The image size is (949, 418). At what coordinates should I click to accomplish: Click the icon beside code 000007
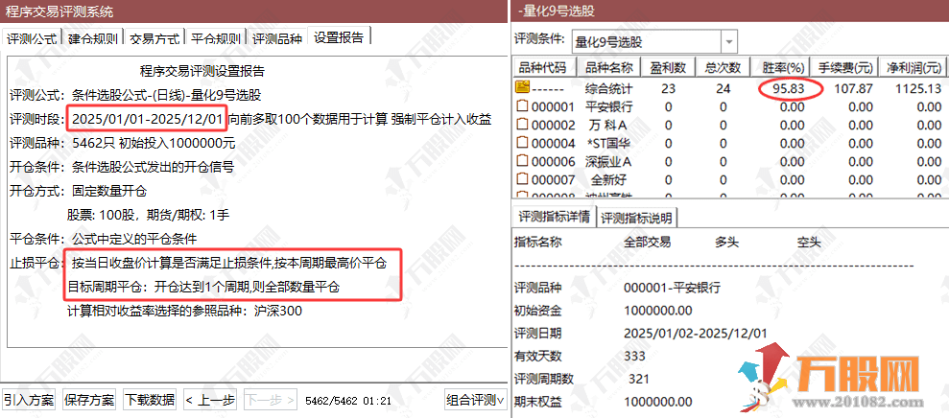click(x=521, y=179)
